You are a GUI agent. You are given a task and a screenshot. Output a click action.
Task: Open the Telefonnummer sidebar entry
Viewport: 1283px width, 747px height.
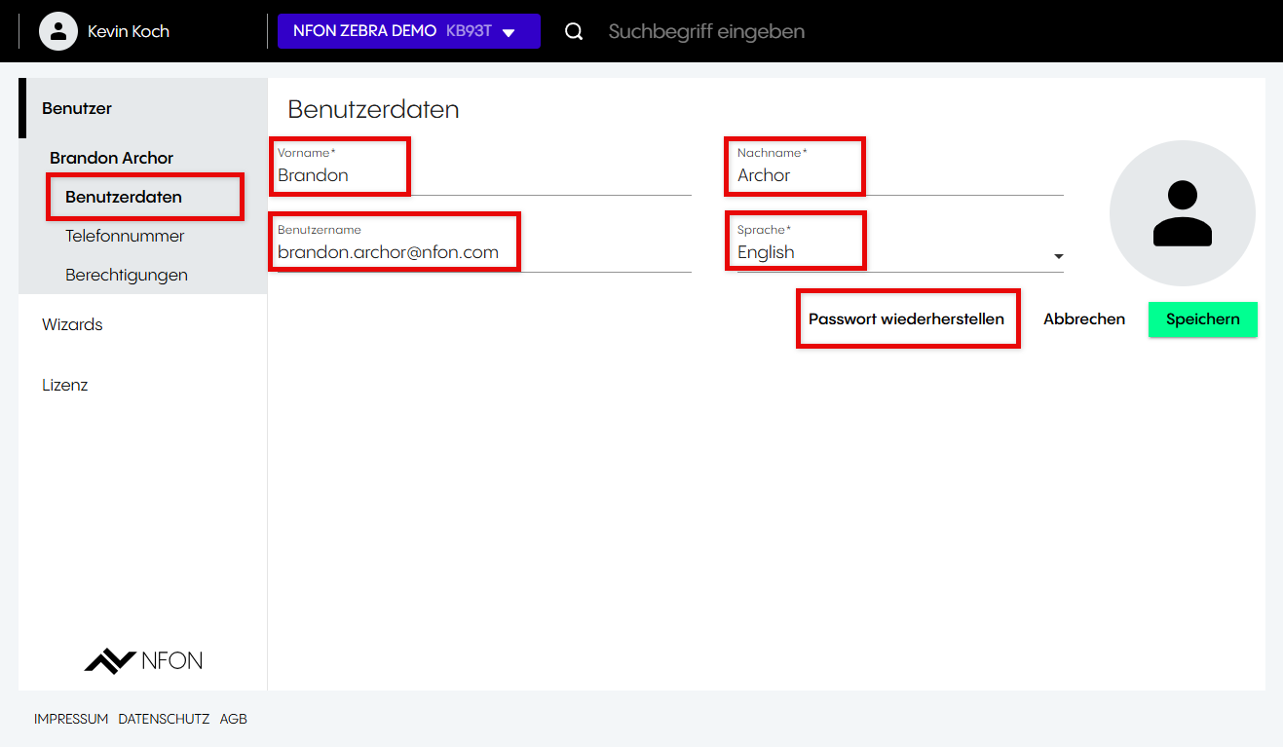pos(125,236)
